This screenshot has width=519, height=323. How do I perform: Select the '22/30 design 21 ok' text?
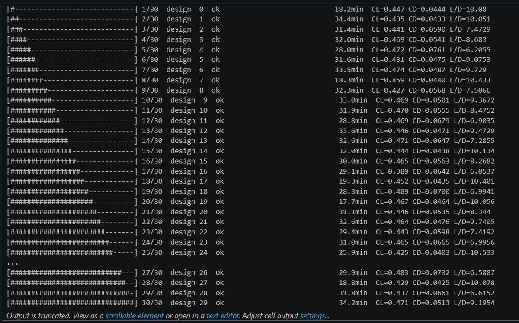click(183, 222)
